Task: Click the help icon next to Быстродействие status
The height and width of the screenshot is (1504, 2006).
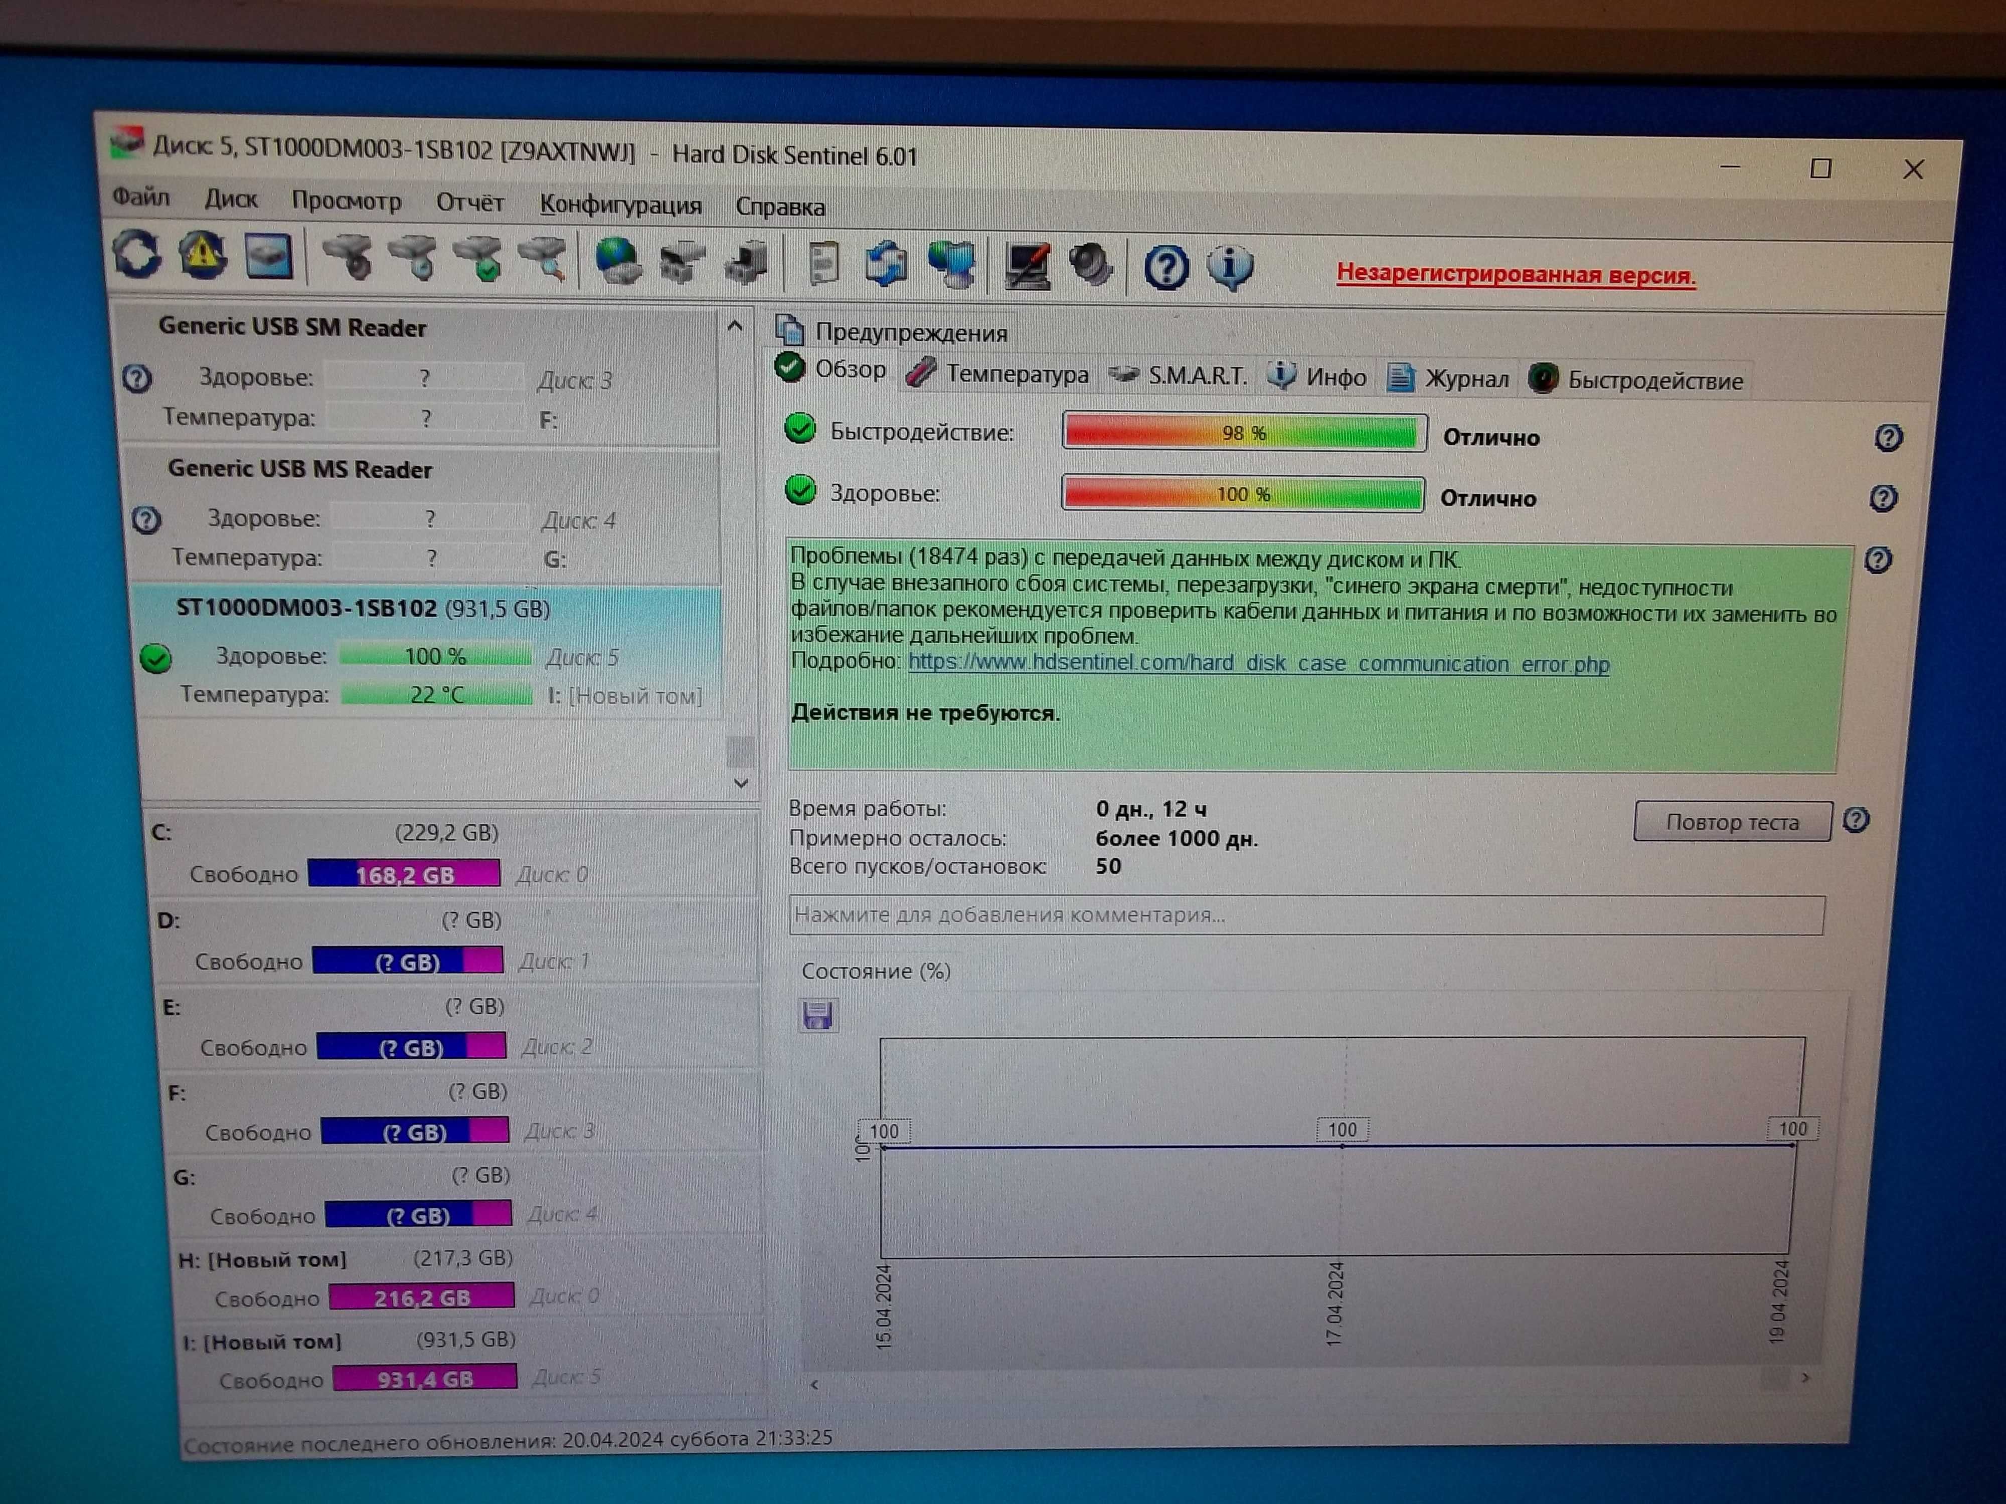Action: tap(1889, 438)
